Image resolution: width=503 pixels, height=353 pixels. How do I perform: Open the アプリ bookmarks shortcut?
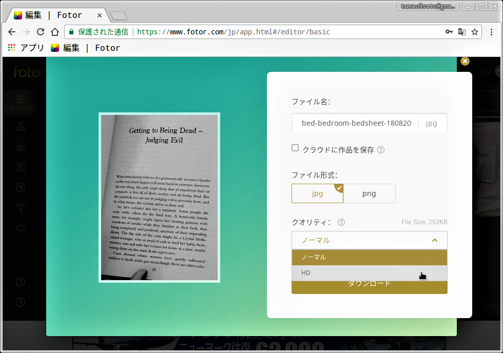[x=27, y=48]
